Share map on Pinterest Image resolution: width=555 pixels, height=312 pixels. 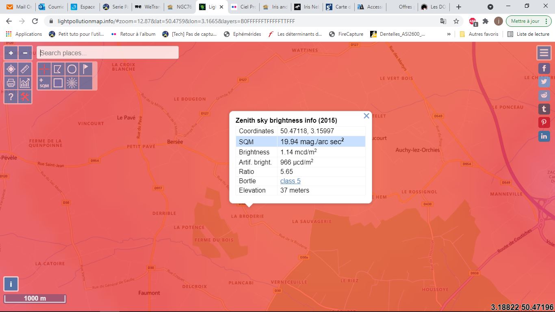click(544, 123)
